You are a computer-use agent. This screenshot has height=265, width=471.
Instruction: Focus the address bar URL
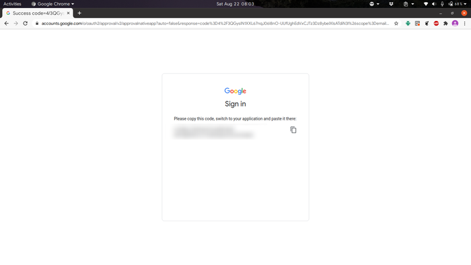click(x=215, y=24)
